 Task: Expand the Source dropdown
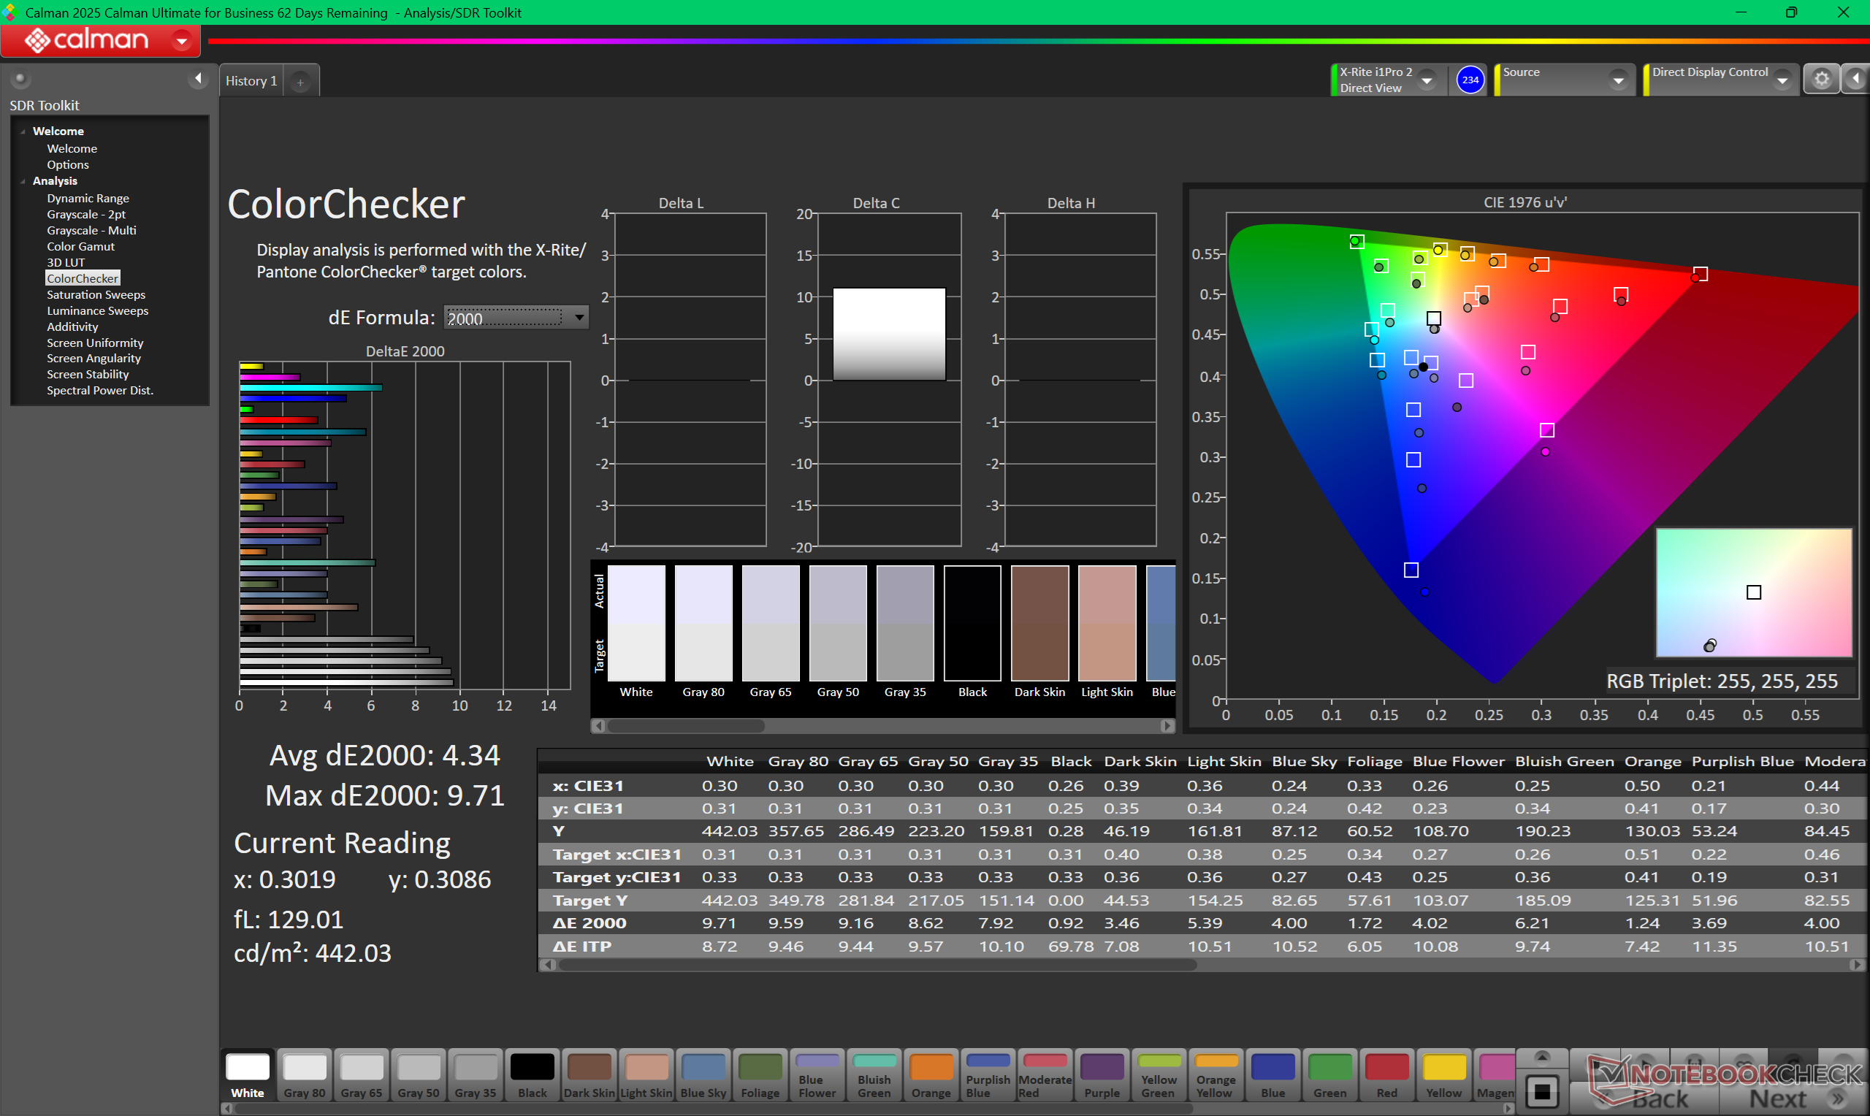tap(1617, 80)
